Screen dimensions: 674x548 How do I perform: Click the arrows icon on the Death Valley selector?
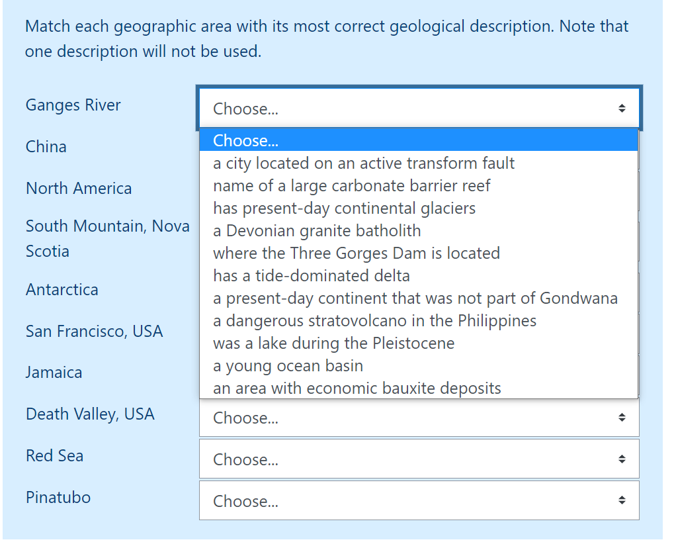(x=622, y=418)
